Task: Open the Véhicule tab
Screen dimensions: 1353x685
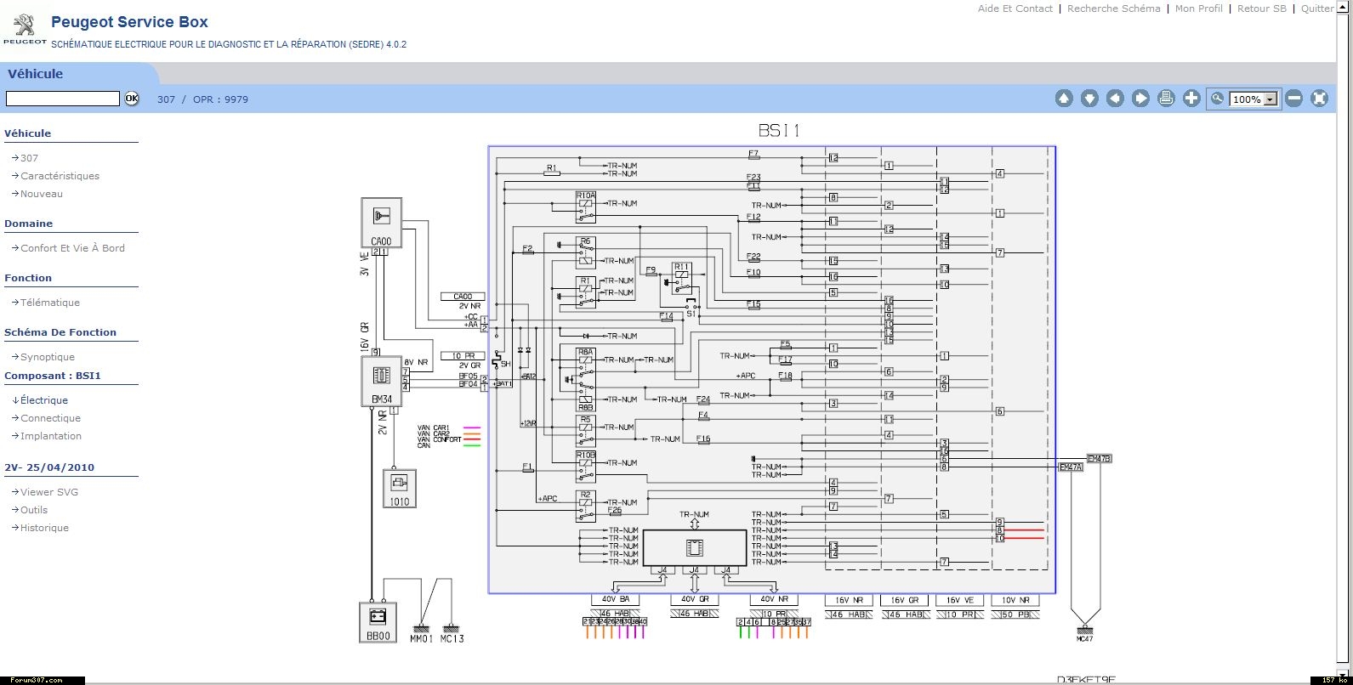Action: [36, 74]
